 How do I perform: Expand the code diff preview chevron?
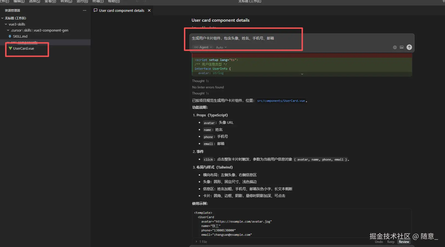tap(302, 74)
